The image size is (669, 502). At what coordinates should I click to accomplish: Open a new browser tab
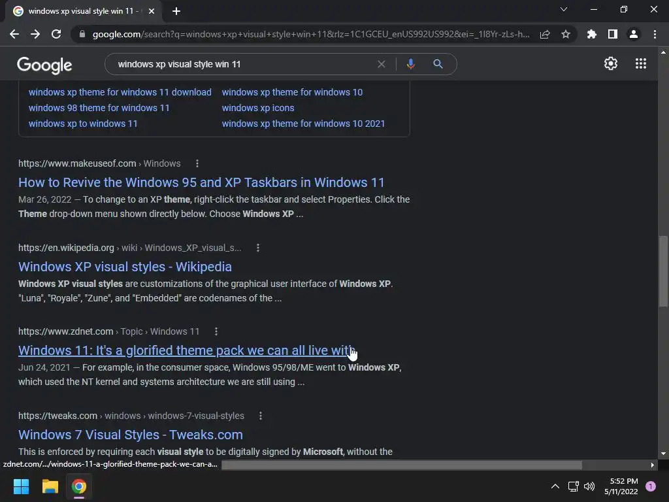176,11
